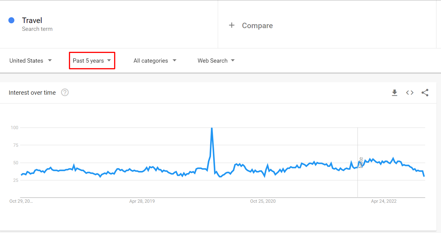Select the Apr 28, 2019 axis label

142,201
